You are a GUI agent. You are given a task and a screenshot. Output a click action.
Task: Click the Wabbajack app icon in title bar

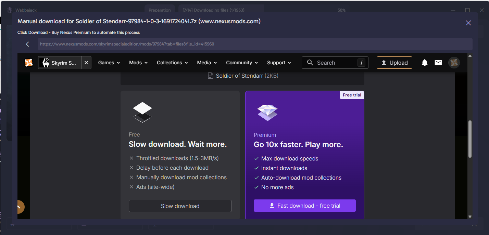coord(10,10)
